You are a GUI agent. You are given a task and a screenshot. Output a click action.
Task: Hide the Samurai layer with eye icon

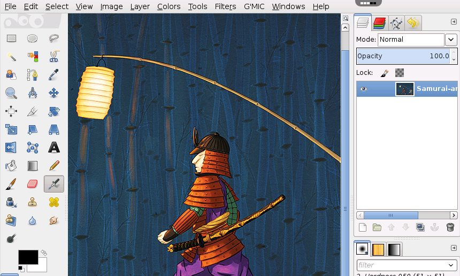[x=364, y=89]
